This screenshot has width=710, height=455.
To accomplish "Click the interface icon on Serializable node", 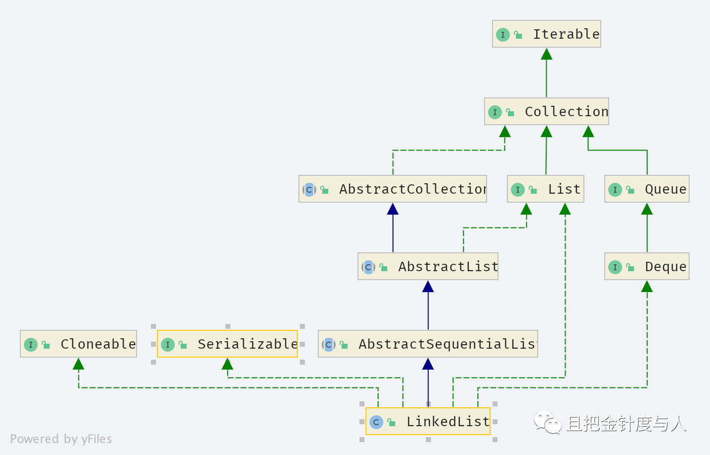I will click(168, 345).
